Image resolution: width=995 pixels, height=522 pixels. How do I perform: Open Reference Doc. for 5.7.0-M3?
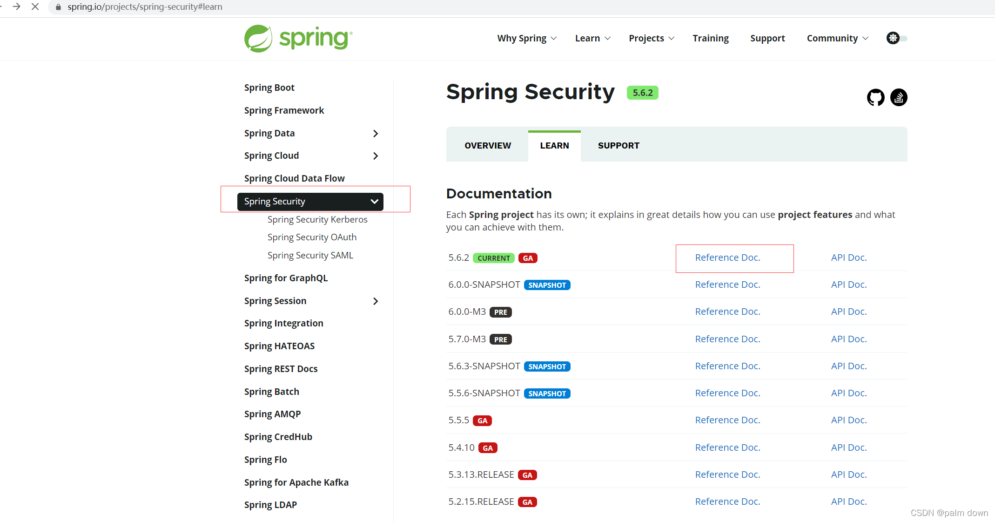pos(727,339)
